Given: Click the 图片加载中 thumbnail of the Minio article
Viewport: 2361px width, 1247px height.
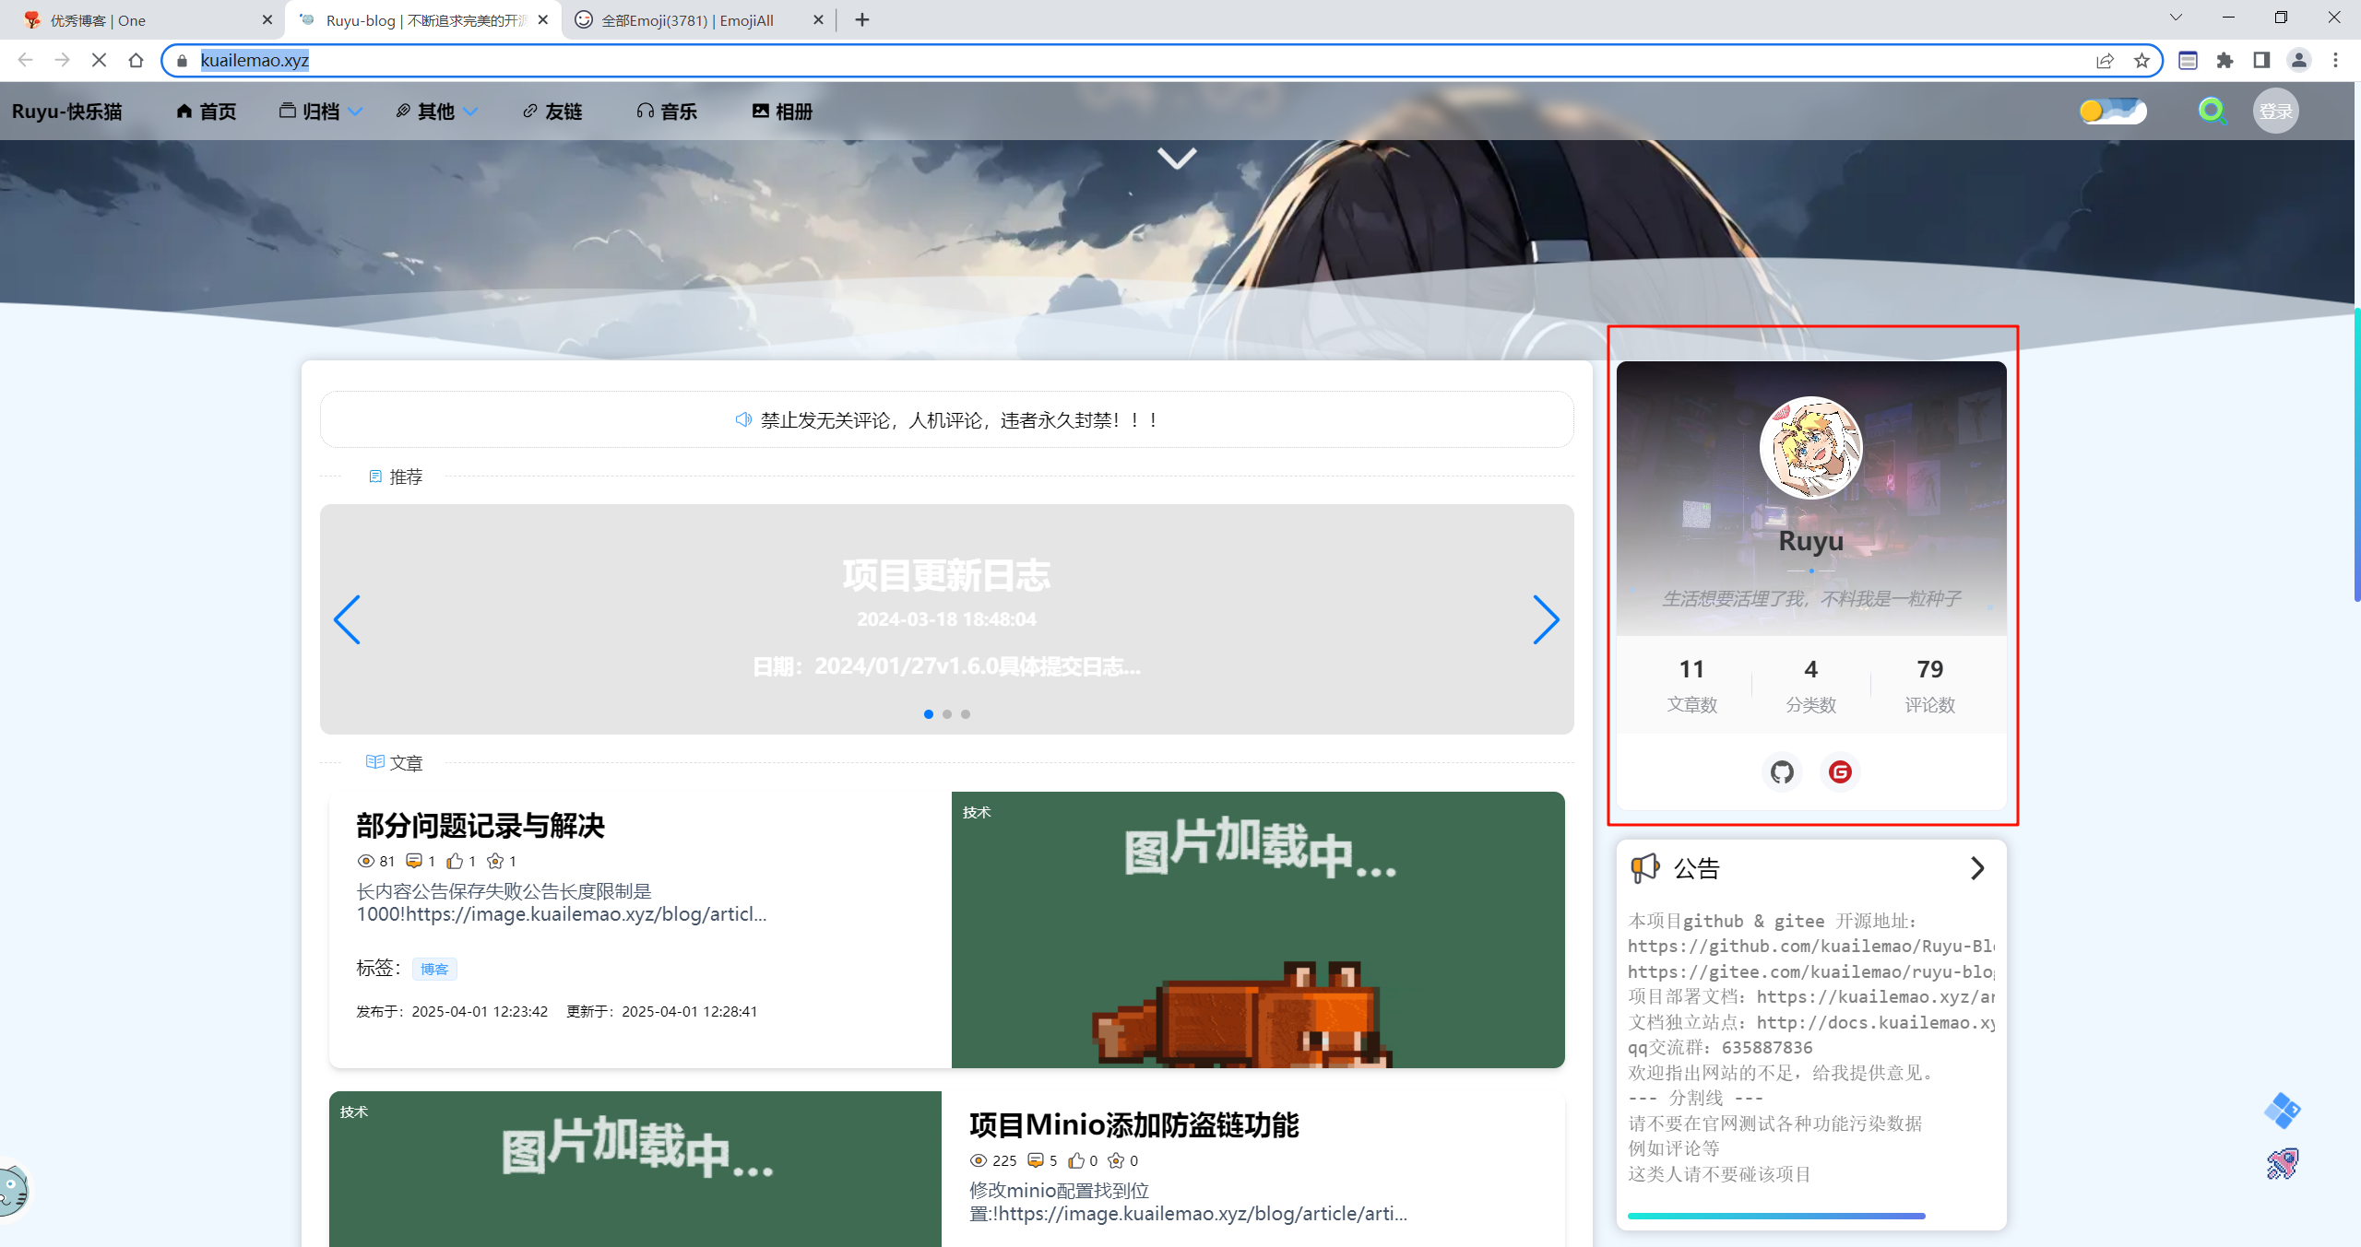Looking at the screenshot, I should tap(635, 1169).
